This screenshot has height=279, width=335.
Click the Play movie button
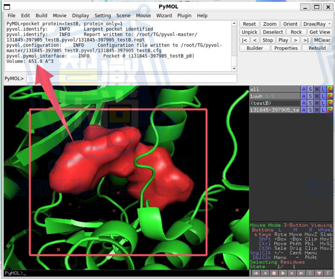pyautogui.click(x=283, y=40)
